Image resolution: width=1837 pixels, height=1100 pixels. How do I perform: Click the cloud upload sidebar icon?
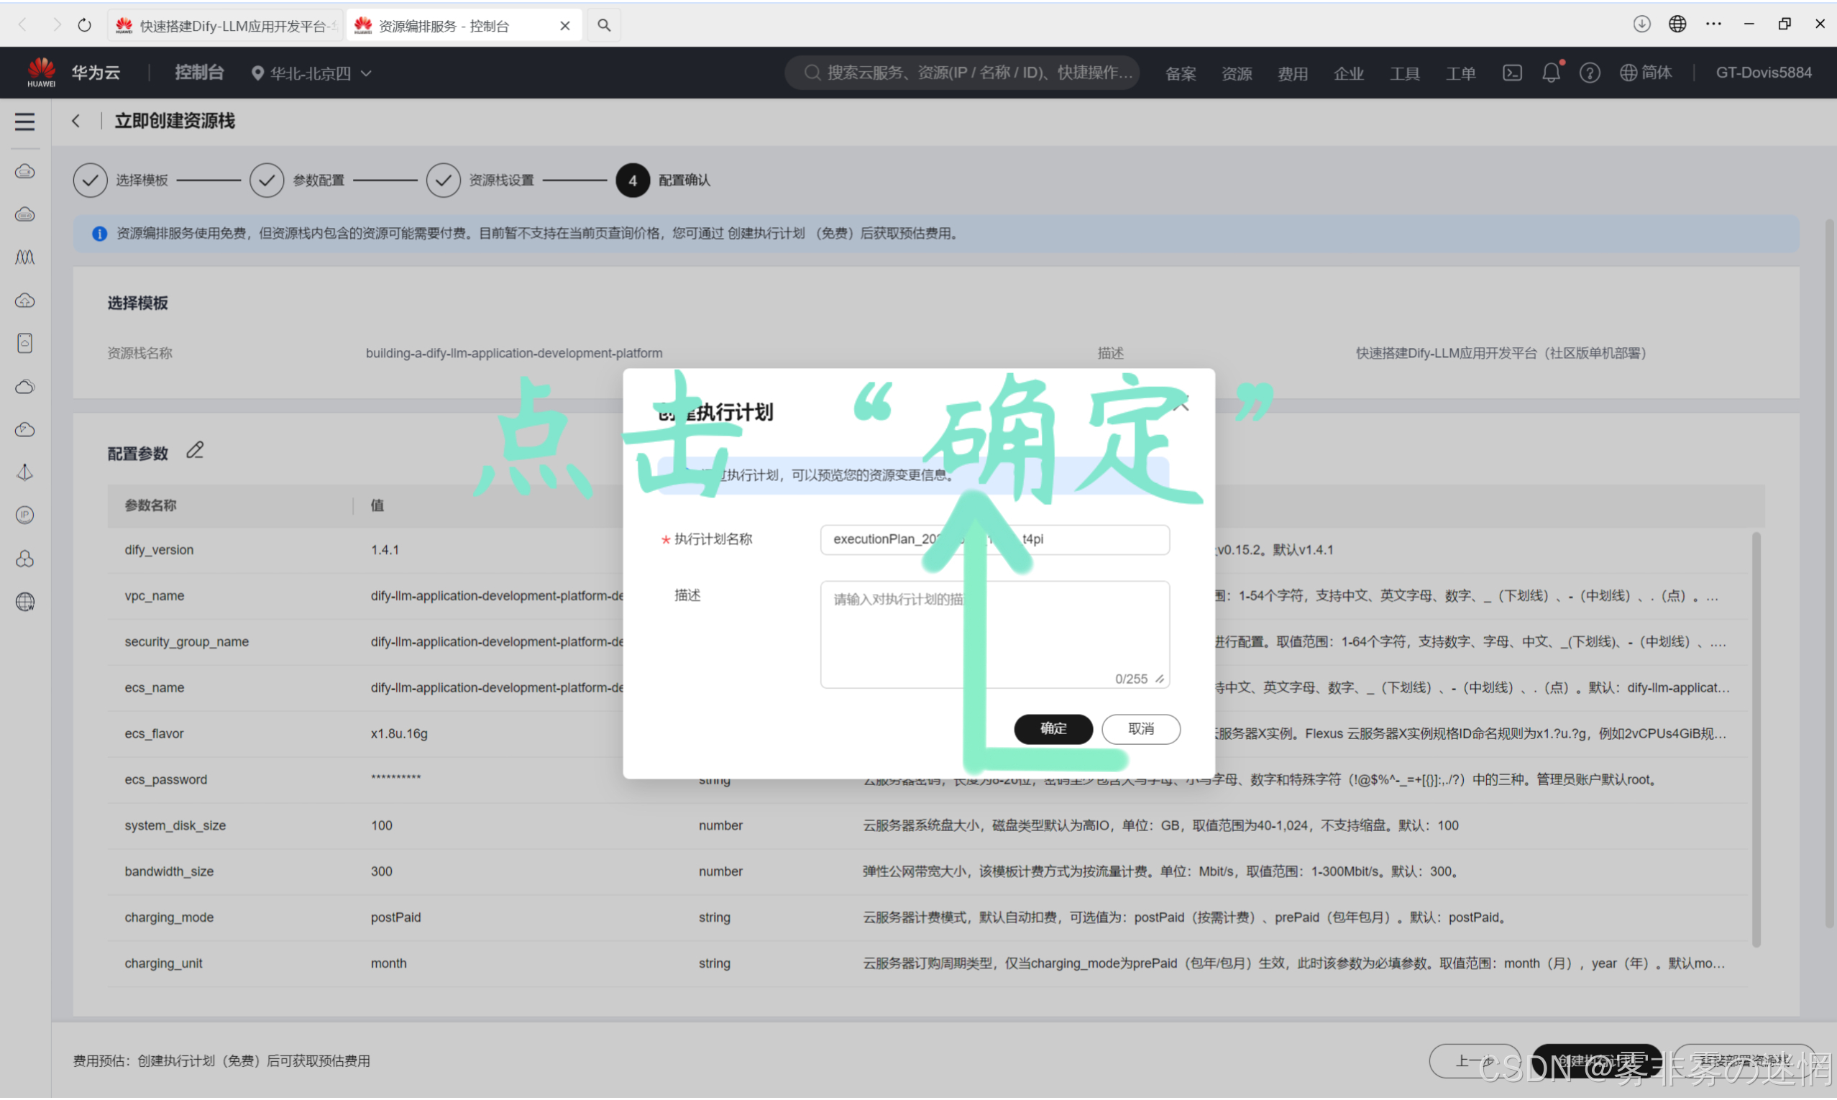coord(24,301)
